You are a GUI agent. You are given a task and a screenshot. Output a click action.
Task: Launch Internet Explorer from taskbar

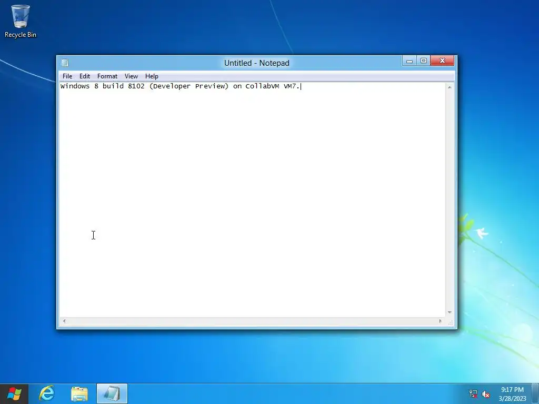[x=47, y=393]
